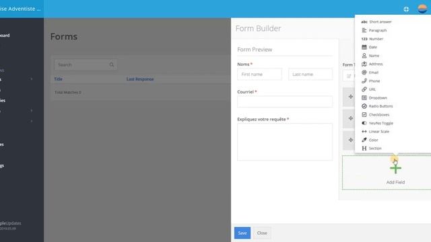Click the Paragraph field icon

point(364,30)
